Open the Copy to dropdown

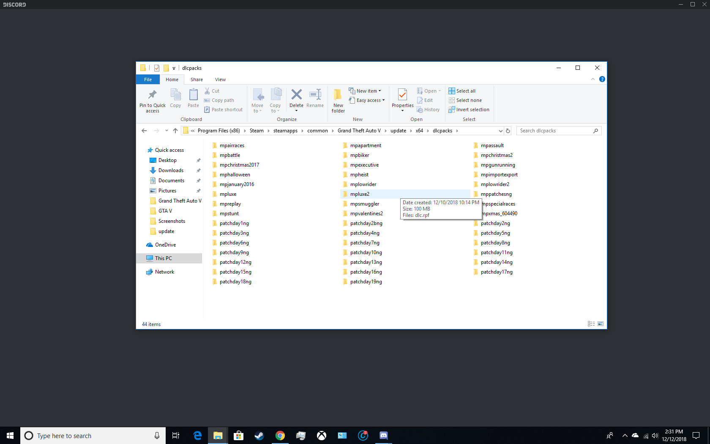[x=275, y=101]
